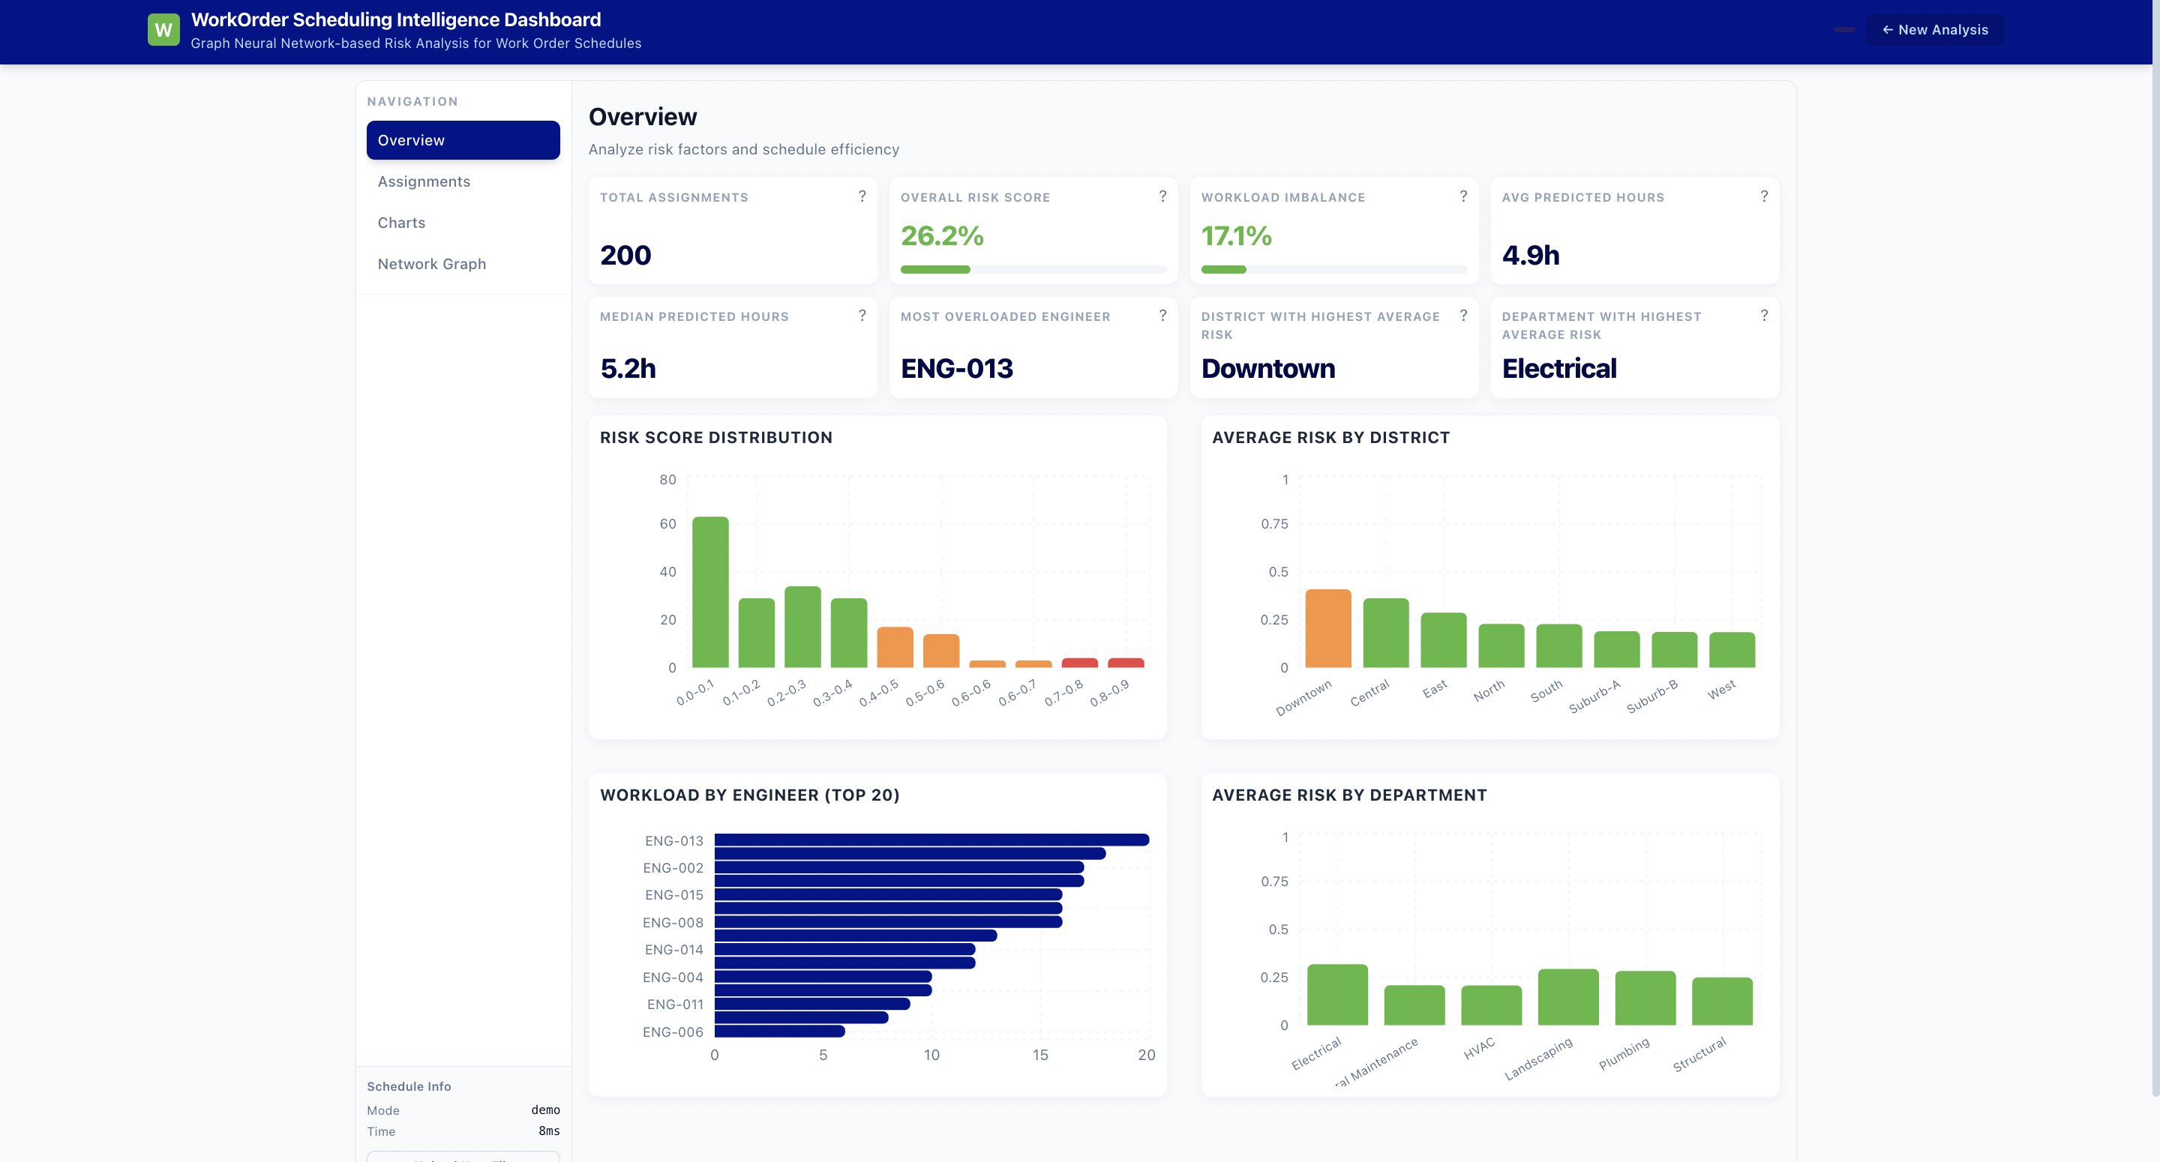Switch to the Assignments section
The image size is (2160, 1162).
(x=424, y=181)
